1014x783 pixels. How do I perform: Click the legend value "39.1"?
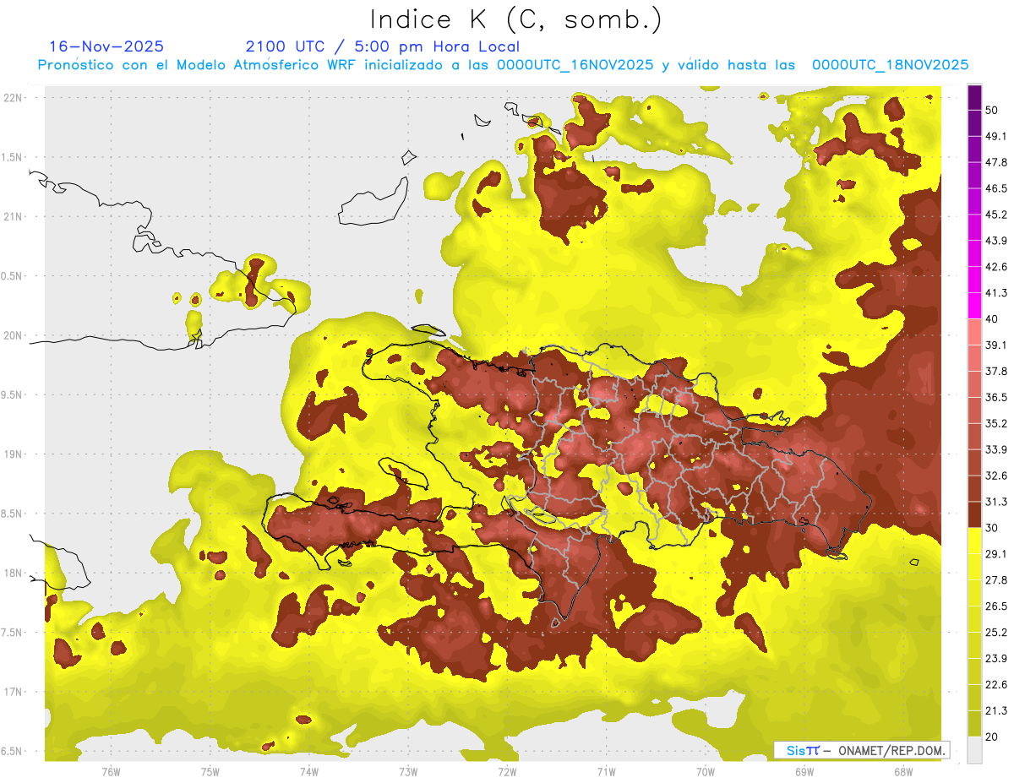click(x=996, y=345)
